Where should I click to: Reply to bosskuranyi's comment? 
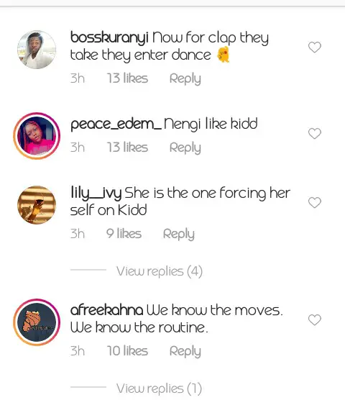click(x=185, y=78)
